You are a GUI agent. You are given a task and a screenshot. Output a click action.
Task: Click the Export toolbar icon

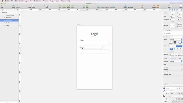(181, 5)
